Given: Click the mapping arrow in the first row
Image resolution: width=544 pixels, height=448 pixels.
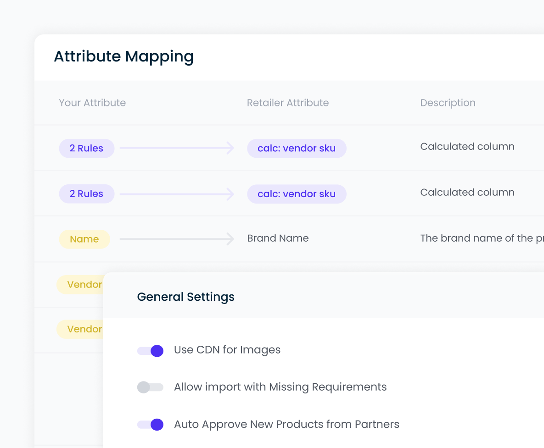Looking at the screenshot, I should click(x=177, y=148).
